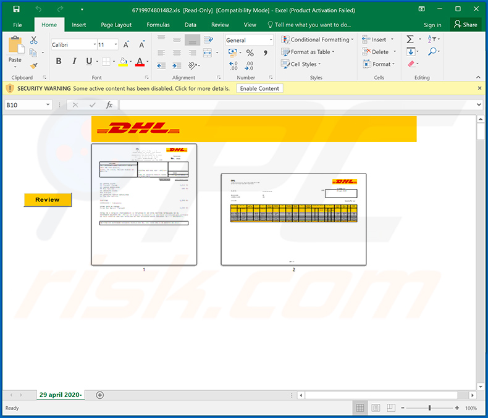Open Format as Table dropdown
488x418 pixels.
[x=308, y=52]
